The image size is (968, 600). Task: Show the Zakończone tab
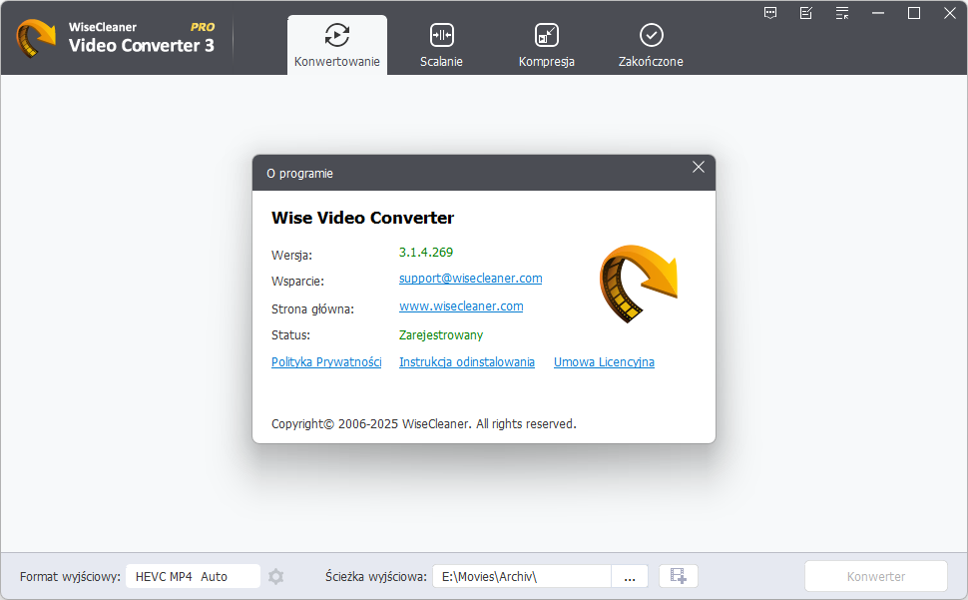651,45
